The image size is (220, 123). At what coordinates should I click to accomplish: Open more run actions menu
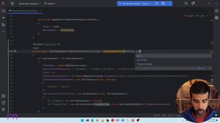pyautogui.click(x=169, y=4)
